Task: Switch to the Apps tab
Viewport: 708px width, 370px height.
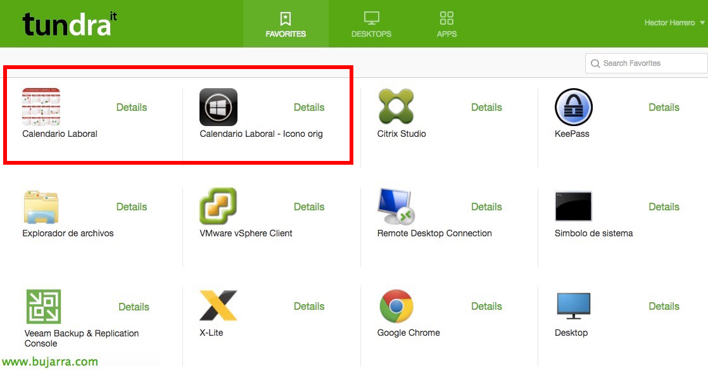Action: pos(446,24)
